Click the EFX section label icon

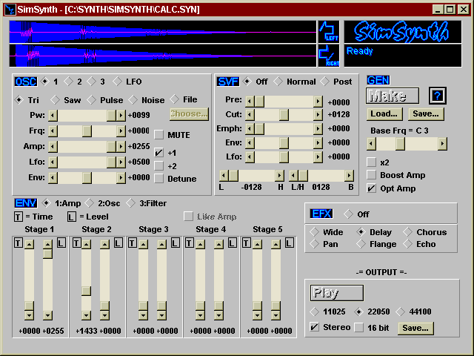(321, 214)
